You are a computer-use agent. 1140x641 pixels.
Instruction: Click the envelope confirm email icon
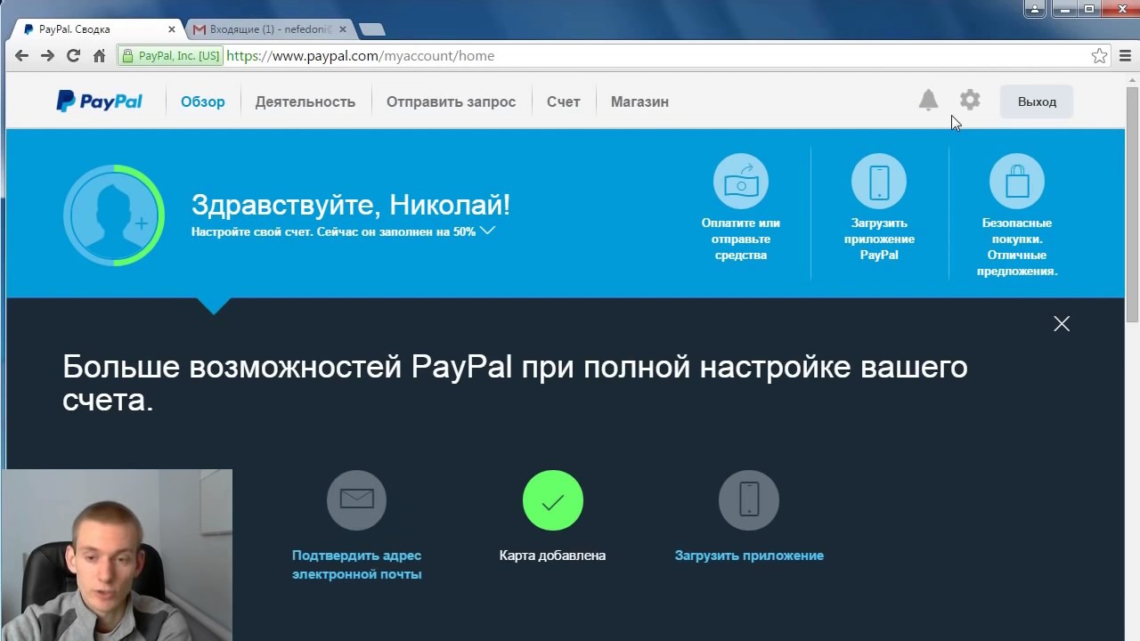coord(356,500)
